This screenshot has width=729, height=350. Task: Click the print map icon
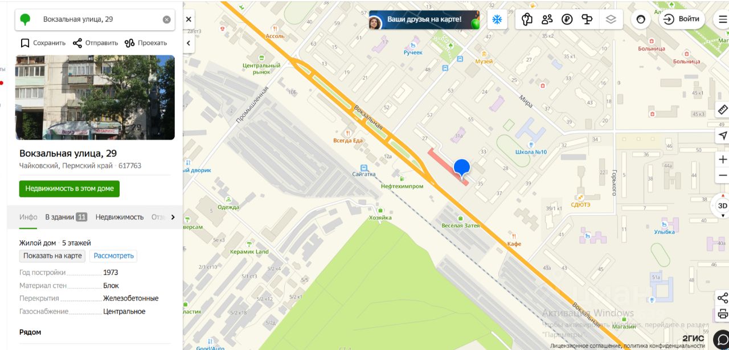pyautogui.click(x=723, y=314)
